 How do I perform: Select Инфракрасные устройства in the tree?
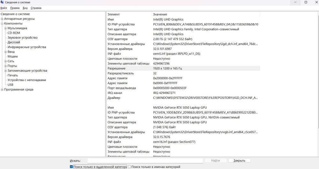click(x=27, y=47)
